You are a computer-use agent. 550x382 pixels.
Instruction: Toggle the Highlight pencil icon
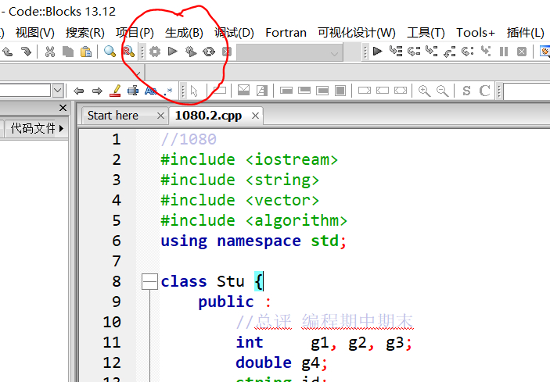coord(116,91)
